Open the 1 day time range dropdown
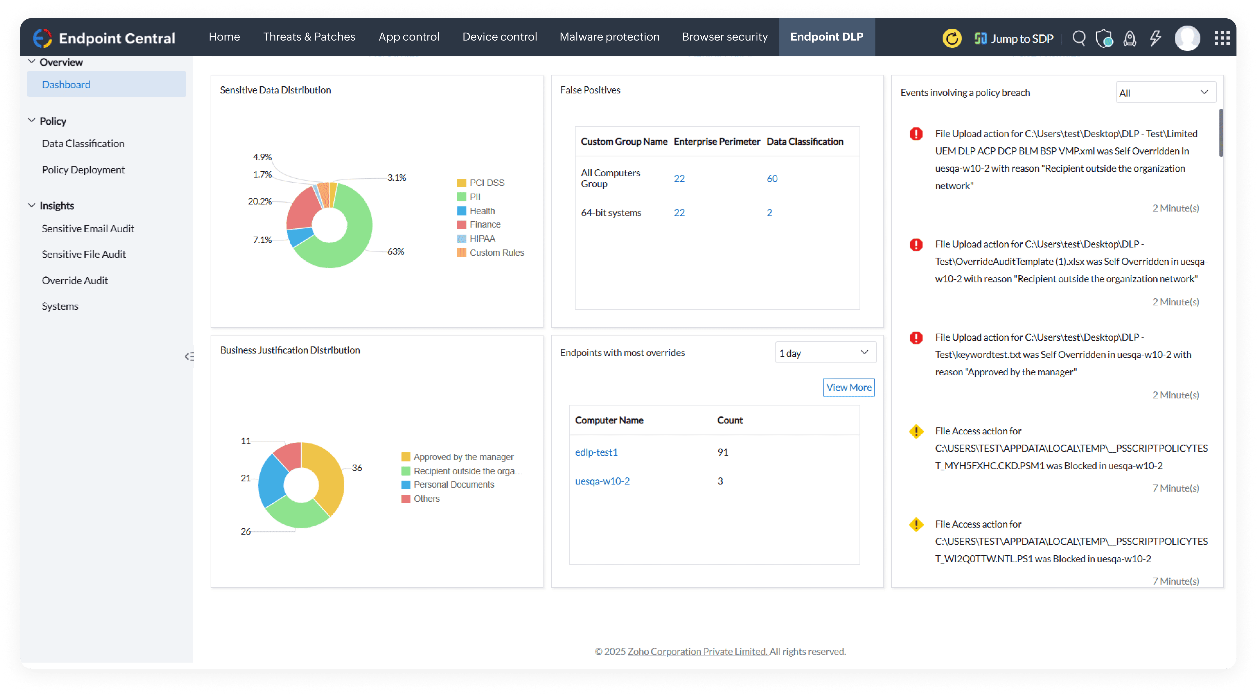Viewport: 1257px width, 695px height. pos(825,353)
